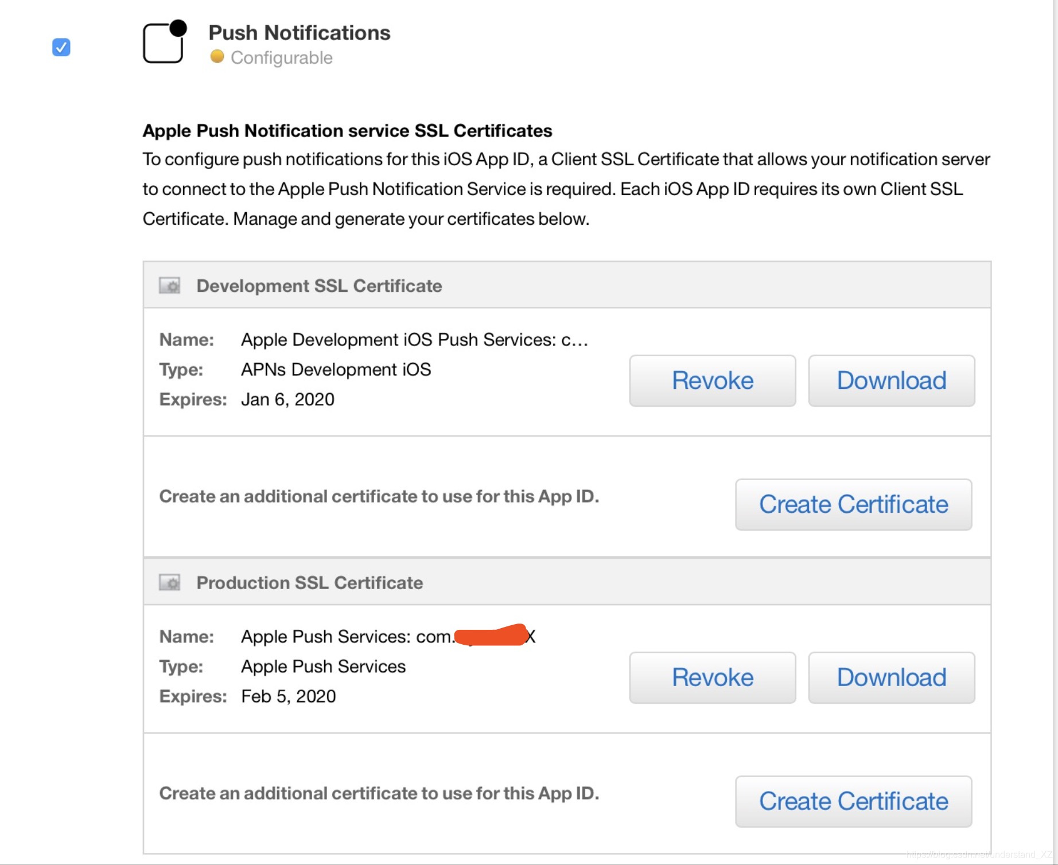Click the name Apple Development iOS Push Services
This screenshot has height=865, width=1058.
coord(414,340)
